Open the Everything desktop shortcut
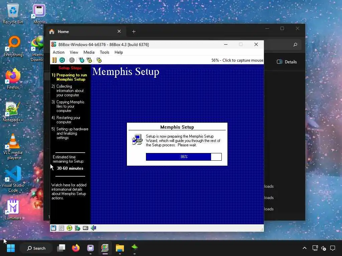 point(13,47)
